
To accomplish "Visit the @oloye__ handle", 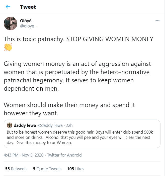I will (29, 26).
